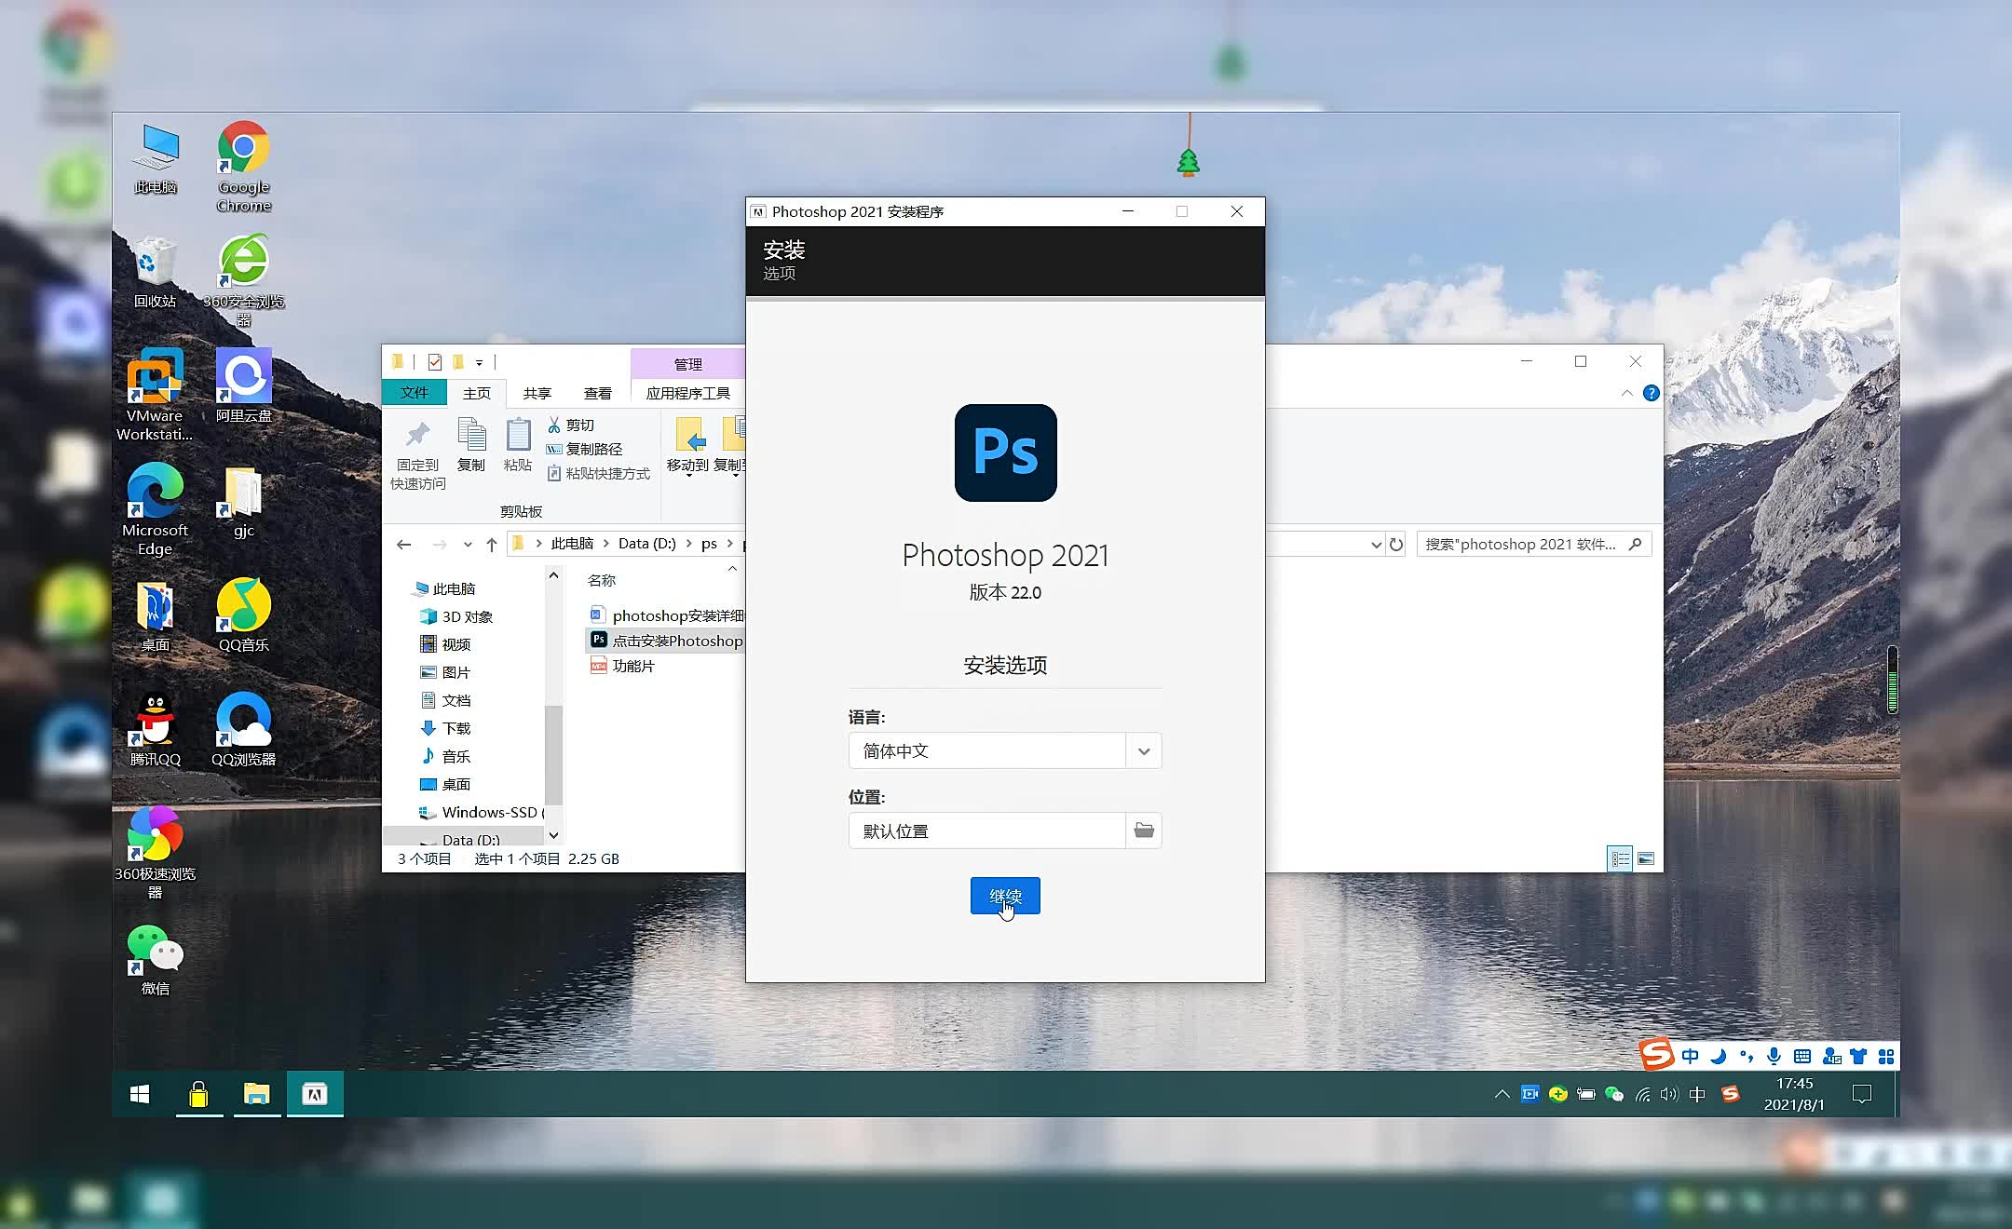Screen dimensions: 2012x1229
Task: Open Google Chrome desktop shortcut
Action: (x=244, y=168)
